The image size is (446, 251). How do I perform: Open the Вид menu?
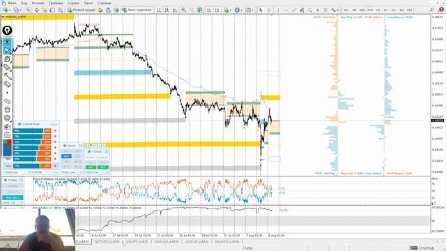(x=24, y=3)
